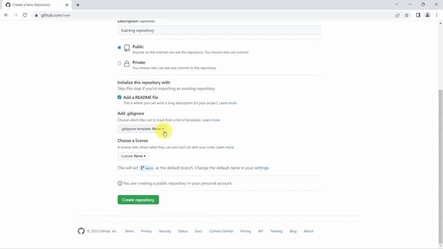Viewport: 443px width, 249px height.
Task: Select the Private radio button
Action: click(x=119, y=63)
